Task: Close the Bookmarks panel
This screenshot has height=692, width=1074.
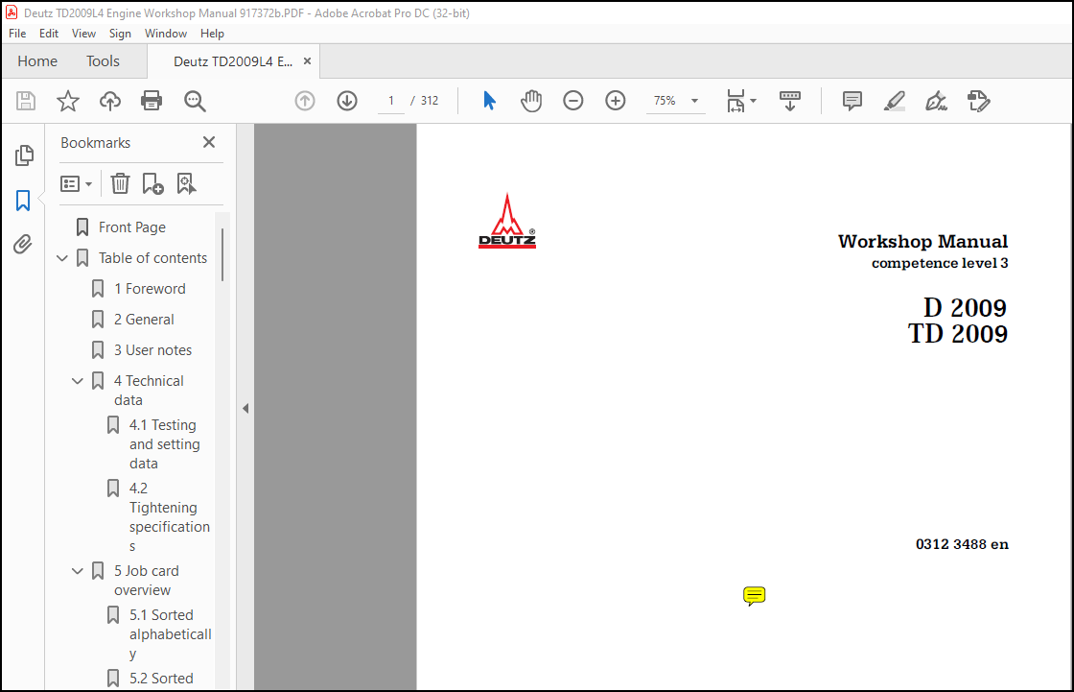Action: coord(209,142)
